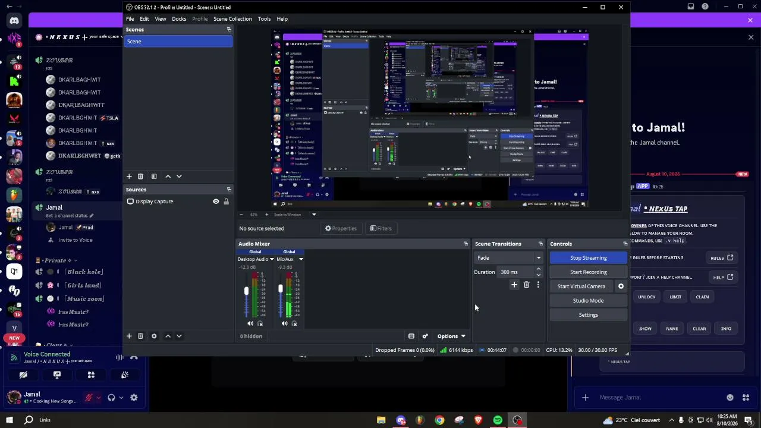Image resolution: width=761 pixels, height=428 pixels.
Task: Move source down in Sources toolbar
Action: click(x=179, y=336)
